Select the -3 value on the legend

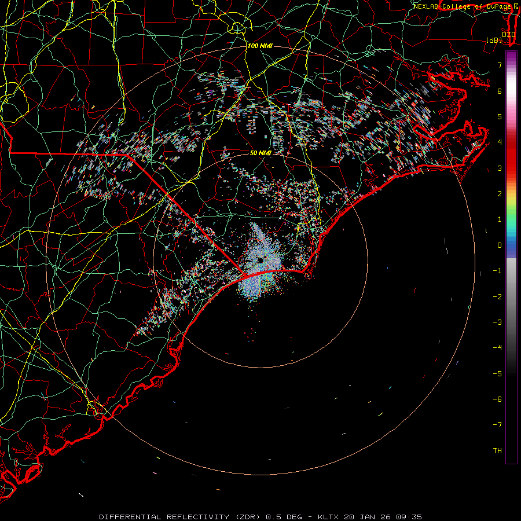tap(497, 322)
